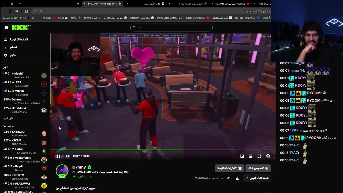Open the Banner bookmark
The image size is (343, 193).
coord(76,18)
